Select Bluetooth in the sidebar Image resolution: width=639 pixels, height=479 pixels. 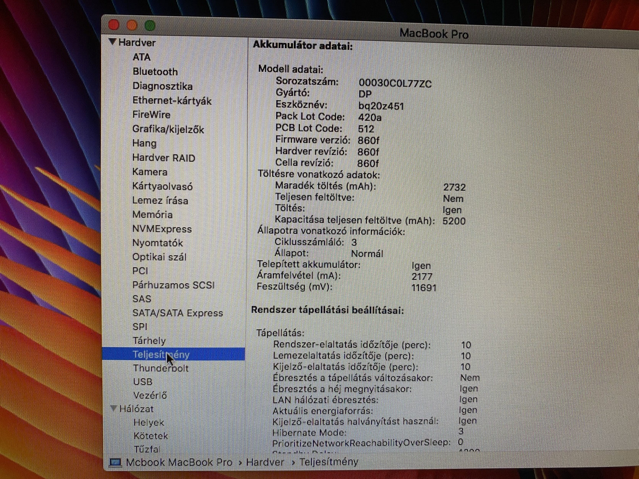click(155, 72)
